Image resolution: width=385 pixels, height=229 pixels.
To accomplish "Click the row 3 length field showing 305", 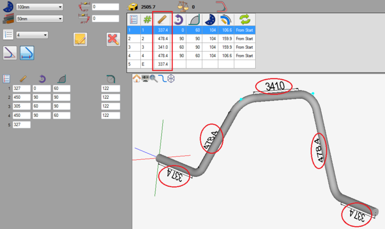I will point(21,106).
